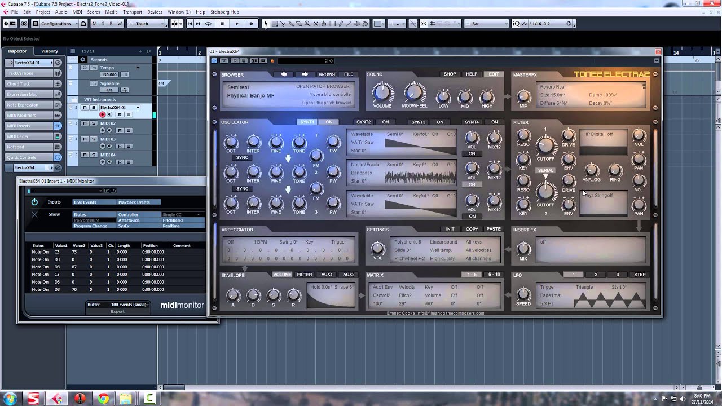Select the FILTER envelope tab
The width and height of the screenshot is (722, 406).
pos(305,275)
